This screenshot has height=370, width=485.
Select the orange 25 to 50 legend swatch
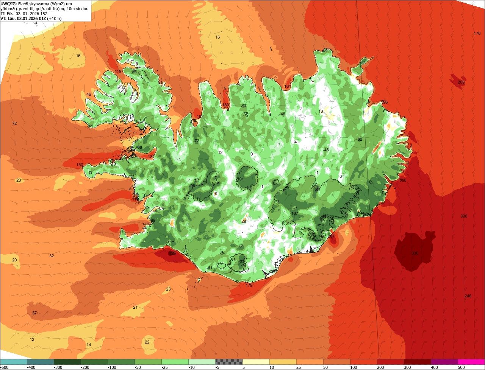click(310, 362)
